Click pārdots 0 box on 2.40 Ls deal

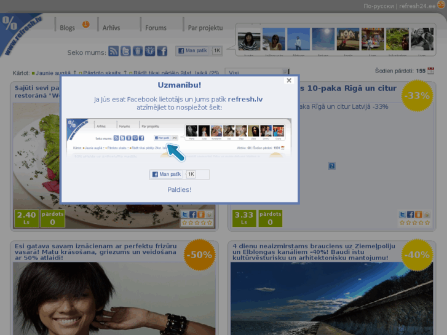pyautogui.click(x=53, y=218)
